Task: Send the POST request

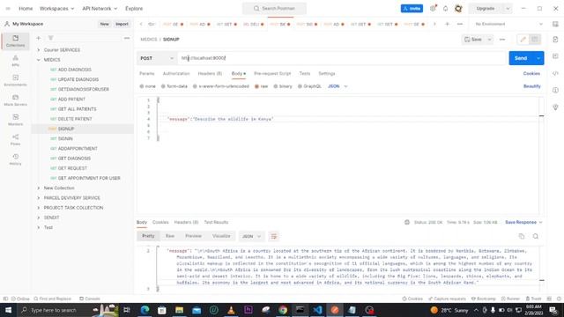Action: [x=521, y=58]
